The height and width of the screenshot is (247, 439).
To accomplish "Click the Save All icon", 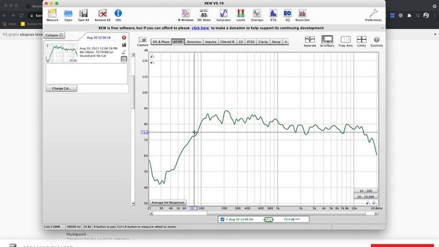I will click(84, 15).
